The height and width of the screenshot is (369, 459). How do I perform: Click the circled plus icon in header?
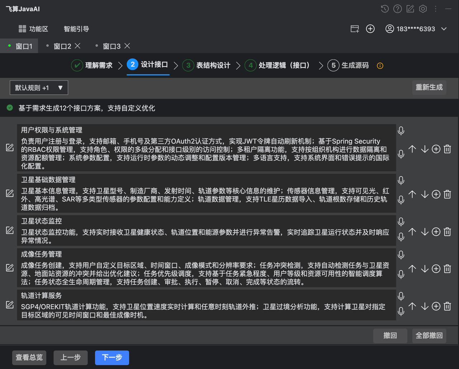coord(370,29)
